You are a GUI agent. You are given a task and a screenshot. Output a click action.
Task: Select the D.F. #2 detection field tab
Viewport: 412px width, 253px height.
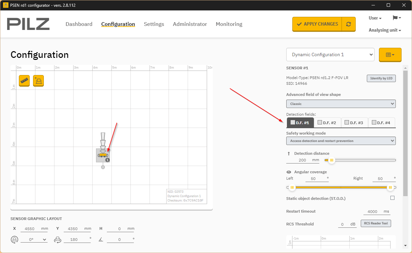click(327, 122)
